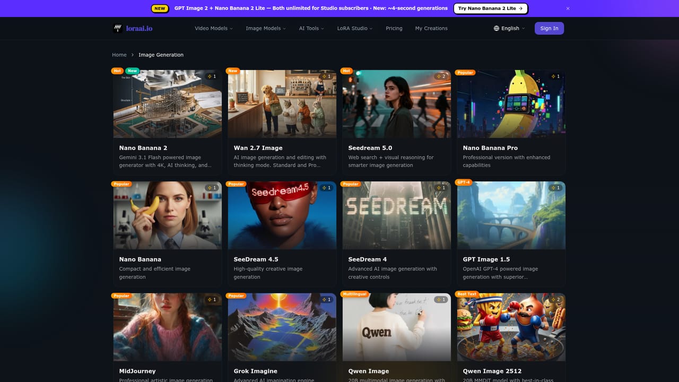
Task: Click the Image Generation breadcrumb text
Action: tap(161, 55)
